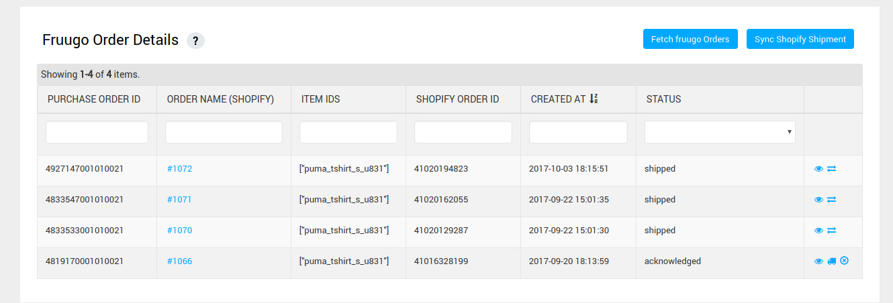Focus the Item IDs filter field
The height and width of the screenshot is (303, 893).
tap(348, 132)
